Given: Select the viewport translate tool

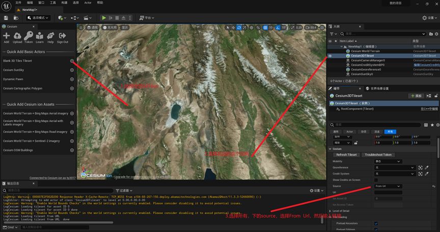Looking at the screenshot, I should [233, 27].
